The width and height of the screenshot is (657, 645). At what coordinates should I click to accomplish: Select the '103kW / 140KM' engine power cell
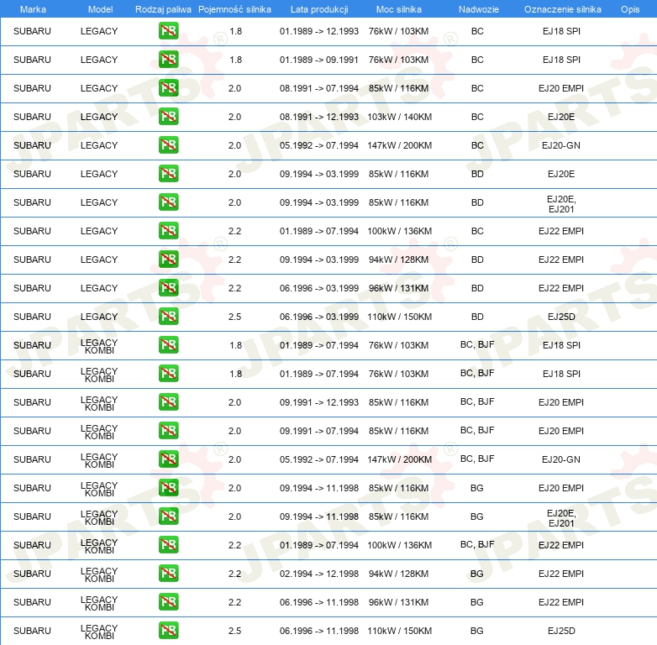coord(399,117)
